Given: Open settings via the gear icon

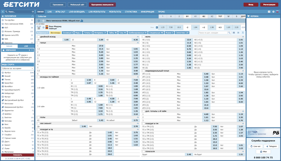Looking at the screenshot, I should point(273,12).
